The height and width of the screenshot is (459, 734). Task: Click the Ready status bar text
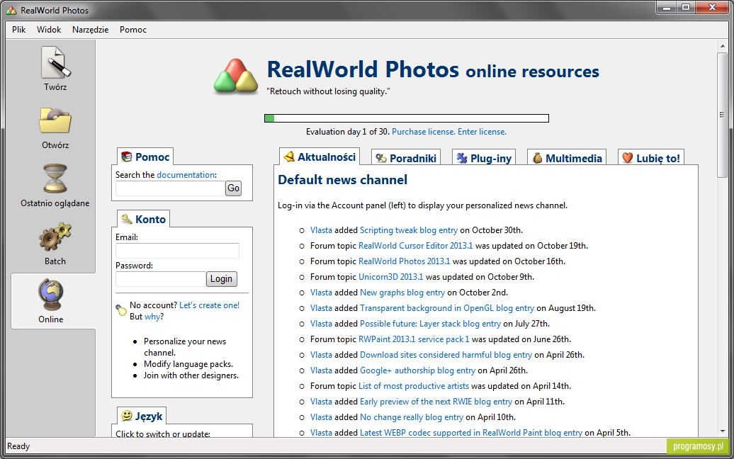point(18,446)
